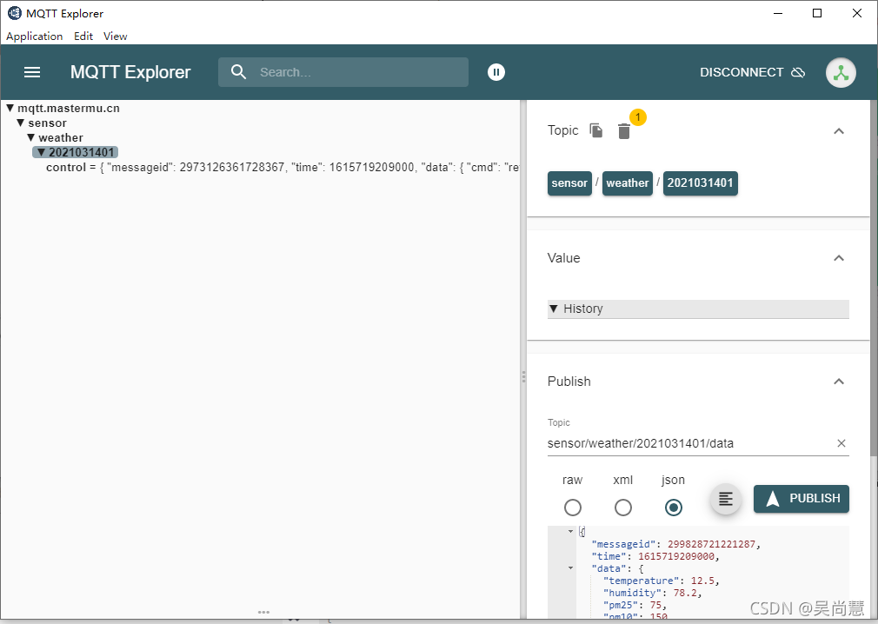Collapse the weather tree node

[x=31, y=137]
